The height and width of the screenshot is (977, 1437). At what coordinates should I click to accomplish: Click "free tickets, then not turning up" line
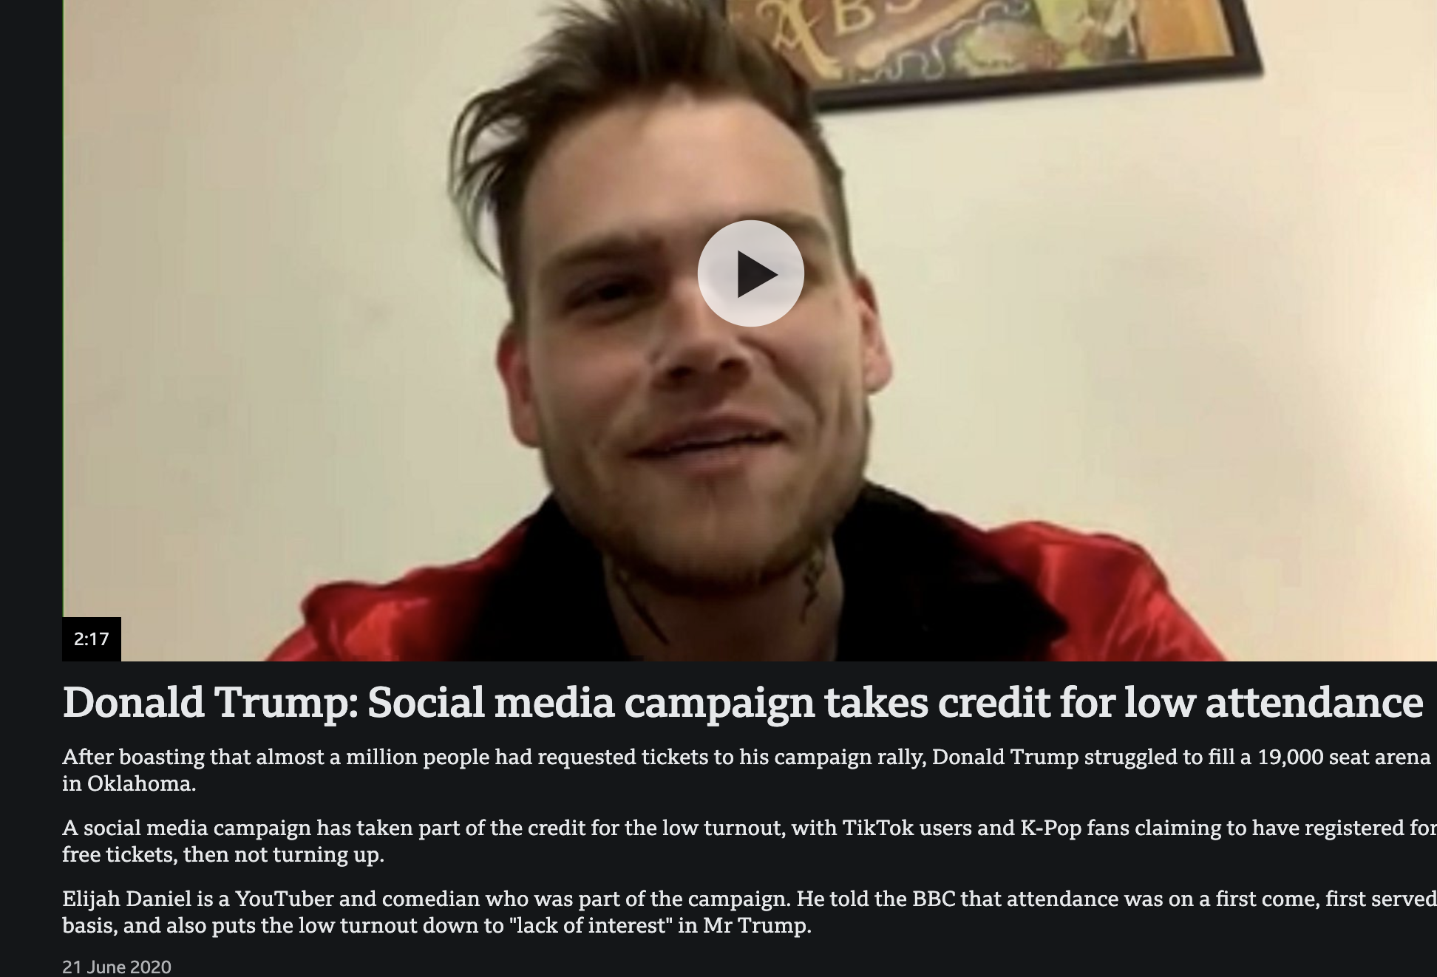(x=223, y=854)
